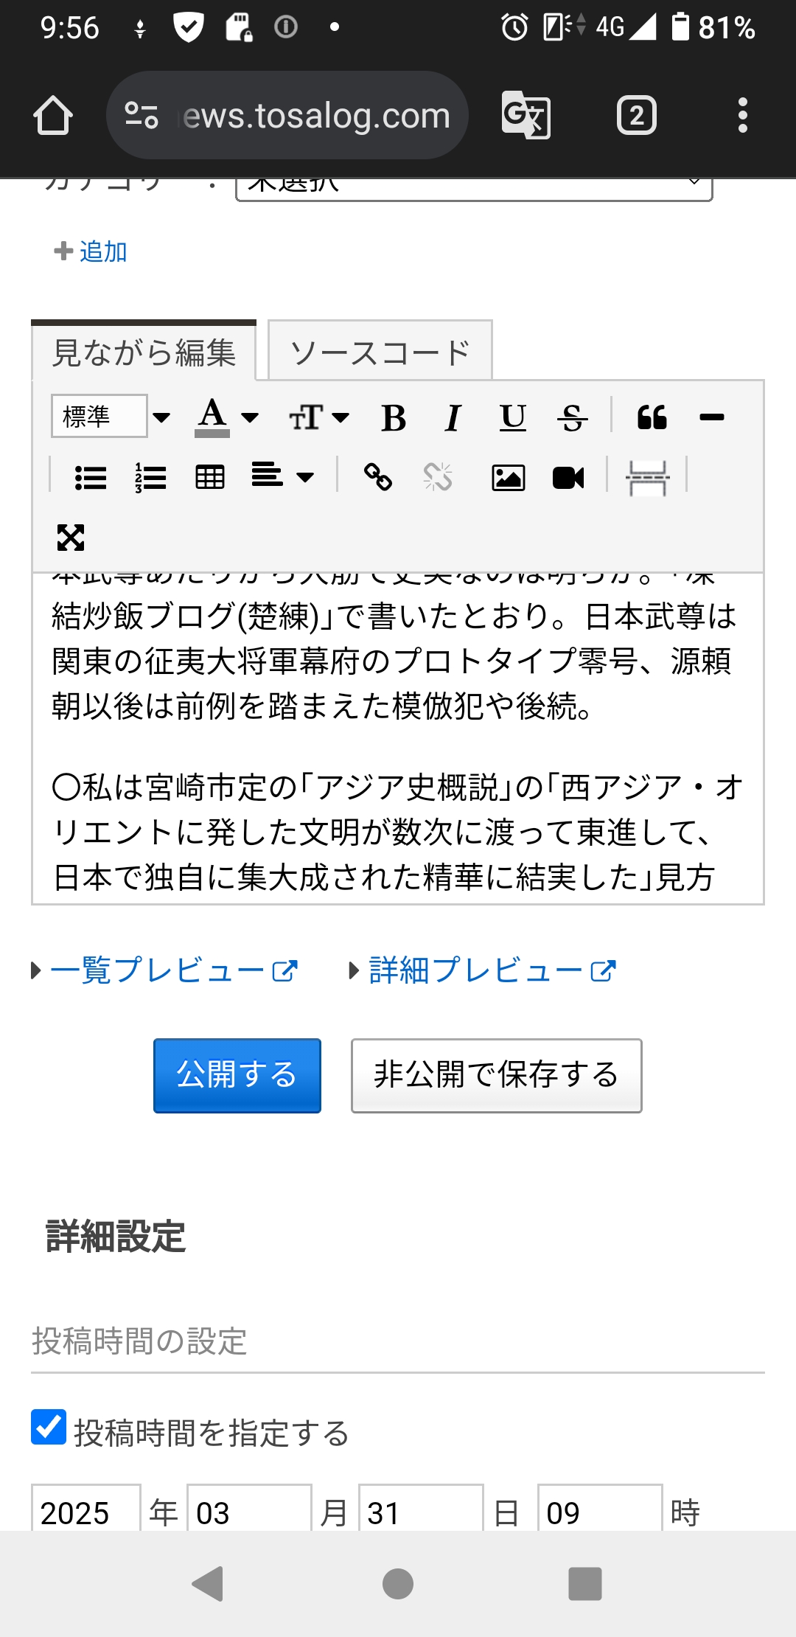Apply strikethrough formatting
Viewport: 796px width, 1637px height.
(x=573, y=417)
